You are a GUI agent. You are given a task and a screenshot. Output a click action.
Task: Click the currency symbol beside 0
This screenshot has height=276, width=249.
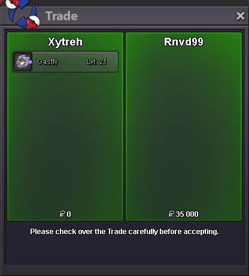pos(62,214)
